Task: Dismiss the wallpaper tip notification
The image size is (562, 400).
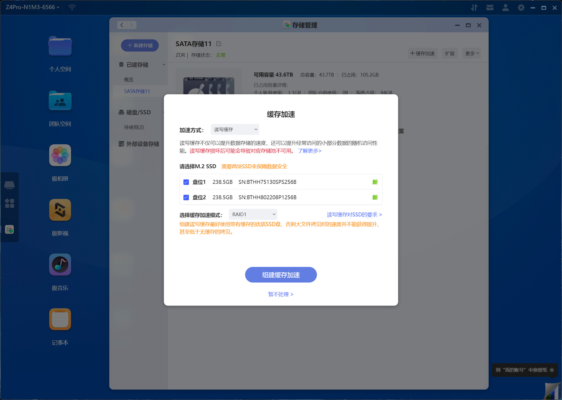Action: [x=552, y=370]
